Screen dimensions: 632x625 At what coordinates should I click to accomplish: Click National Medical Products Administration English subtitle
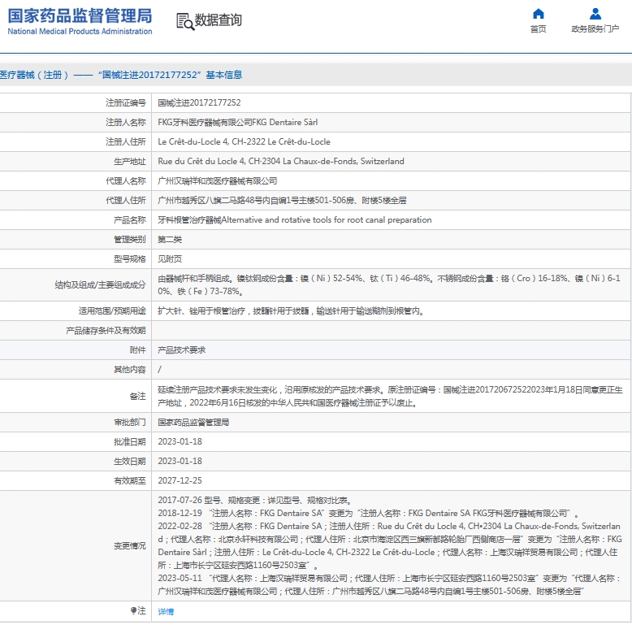pos(80,32)
